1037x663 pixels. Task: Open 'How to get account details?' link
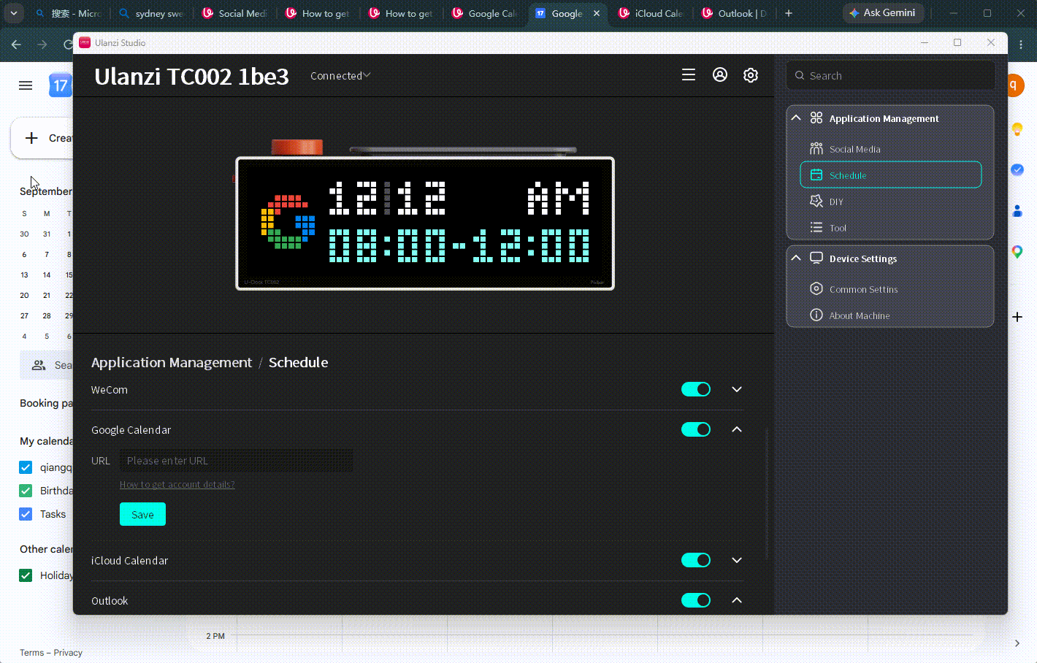[177, 485]
